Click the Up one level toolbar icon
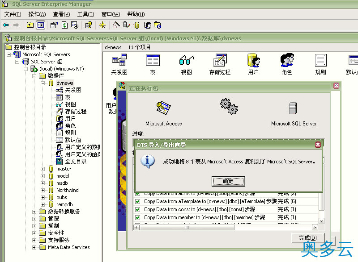Screen dimensions: 358x262 pyautogui.click(x=30, y=25)
